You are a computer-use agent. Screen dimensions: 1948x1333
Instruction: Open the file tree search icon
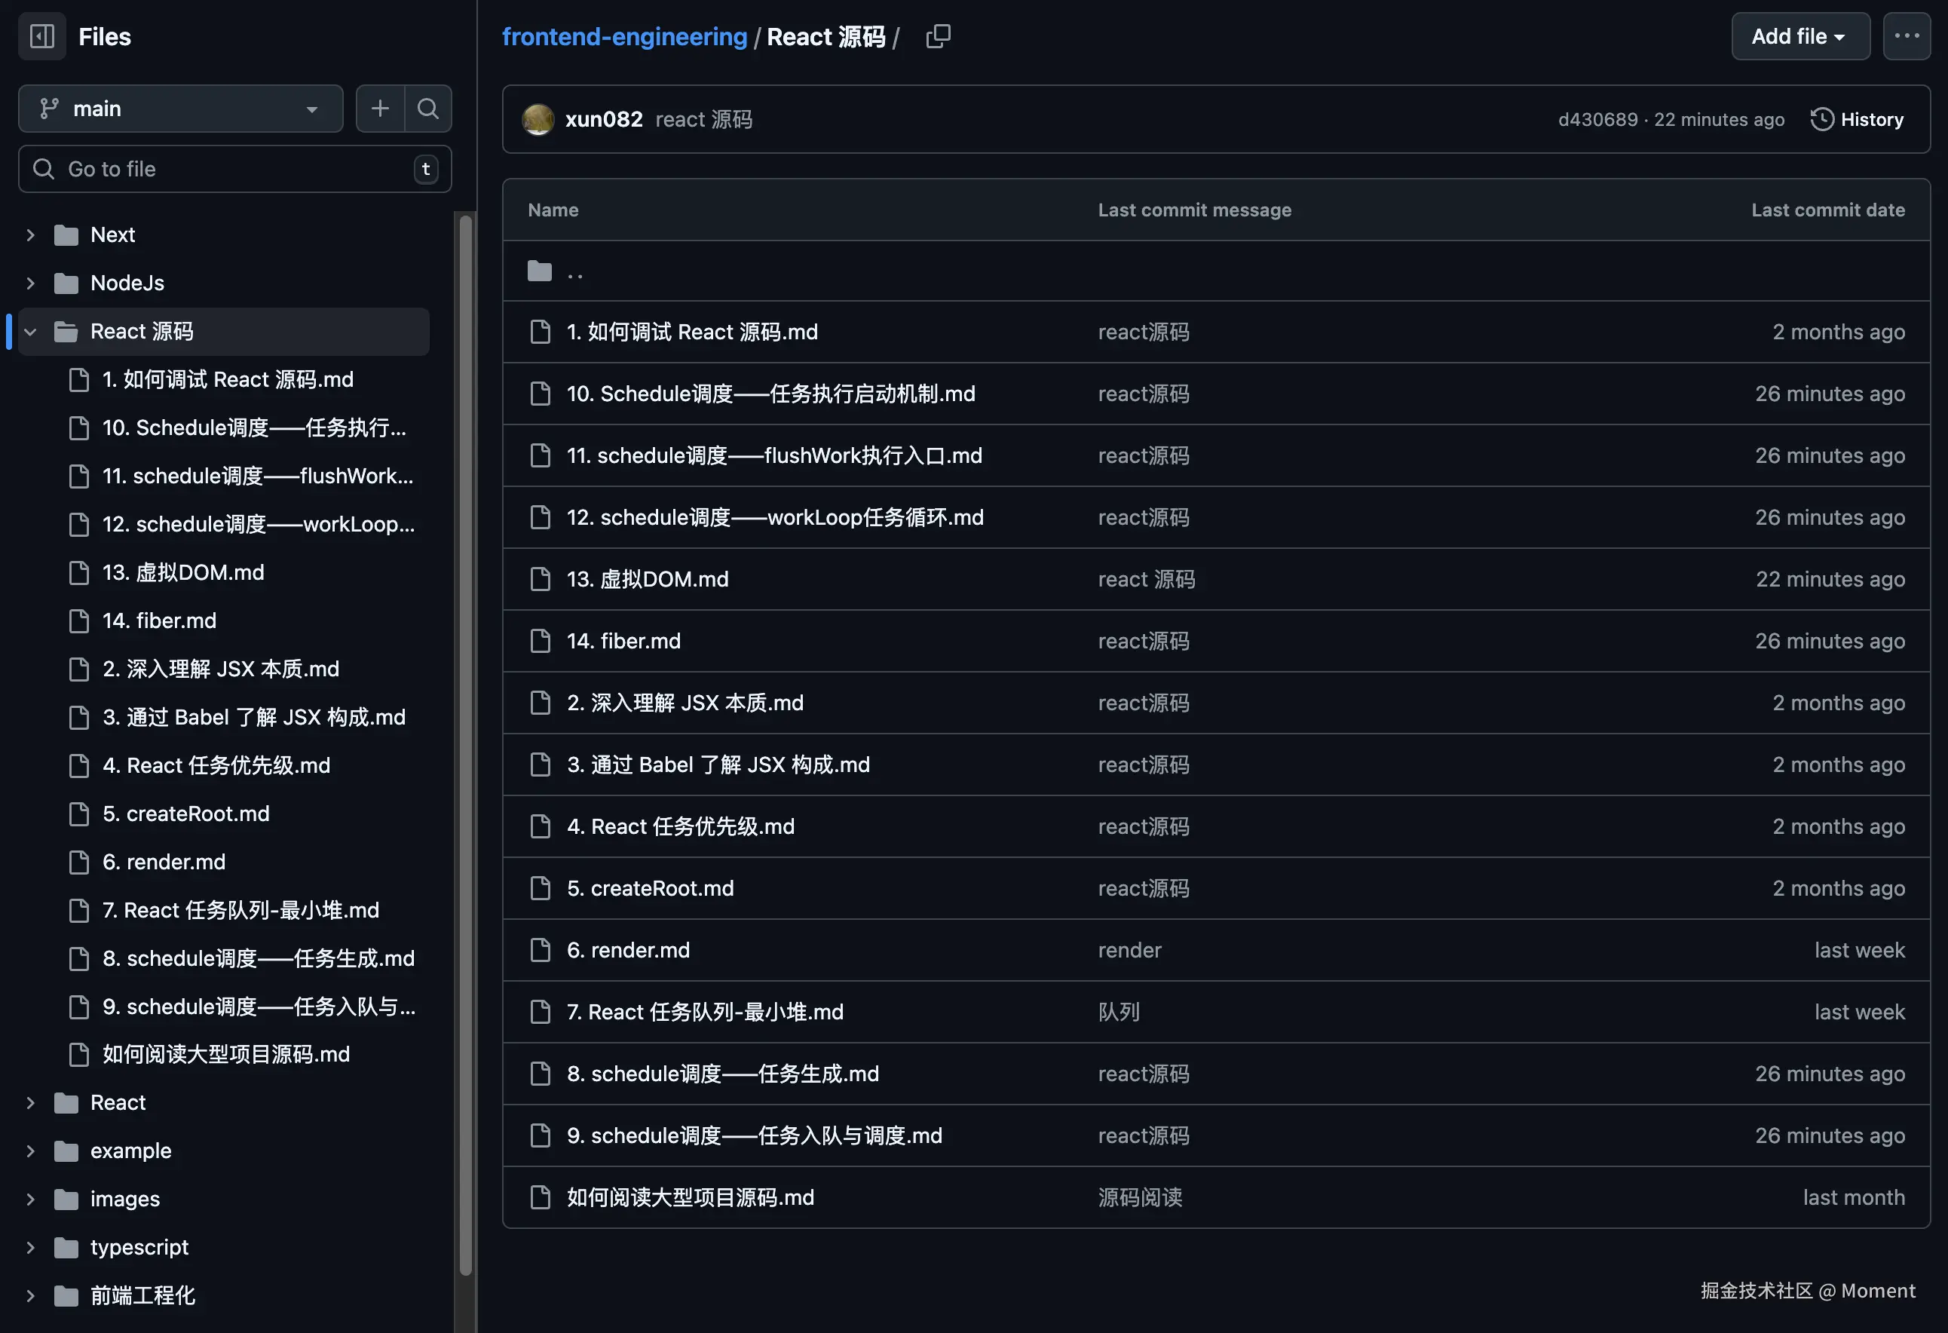point(428,108)
